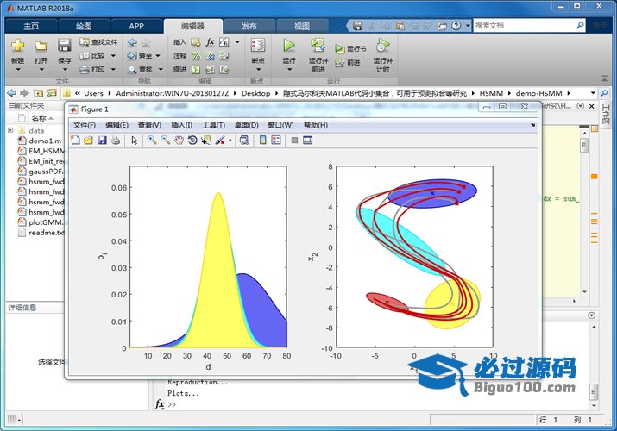
Task: Click HSMM in the address path
Action: (491, 93)
